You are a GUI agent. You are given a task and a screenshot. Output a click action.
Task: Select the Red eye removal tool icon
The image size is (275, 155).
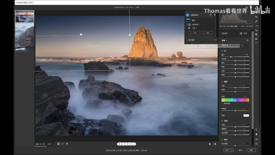pyautogui.click(x=256, y=30)
